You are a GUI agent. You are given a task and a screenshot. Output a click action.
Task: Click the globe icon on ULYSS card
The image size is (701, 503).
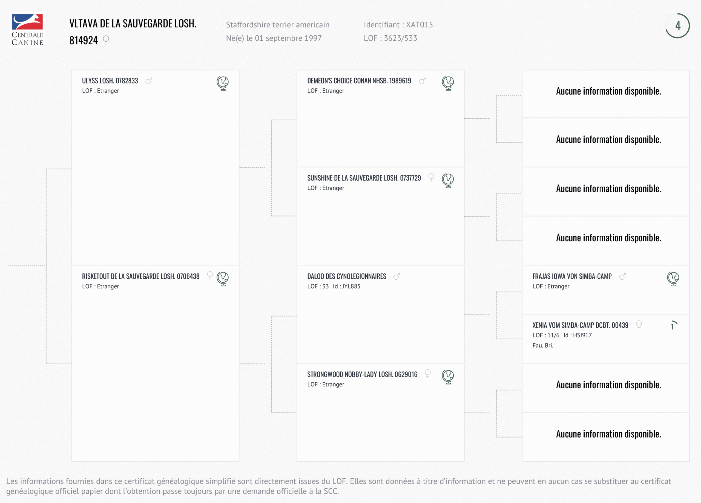223,83
